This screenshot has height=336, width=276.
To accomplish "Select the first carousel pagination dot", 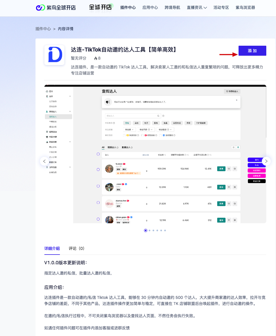I will point(146,230).
